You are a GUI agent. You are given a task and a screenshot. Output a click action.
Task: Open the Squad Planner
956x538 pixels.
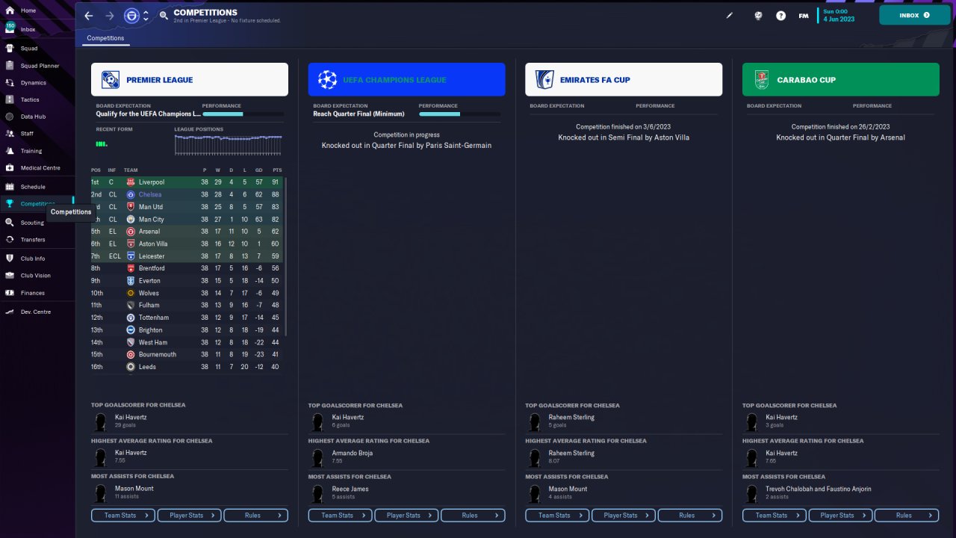tap(40, 66)
